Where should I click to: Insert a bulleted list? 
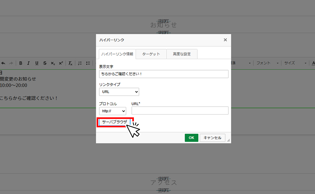(x=88, y=63)
